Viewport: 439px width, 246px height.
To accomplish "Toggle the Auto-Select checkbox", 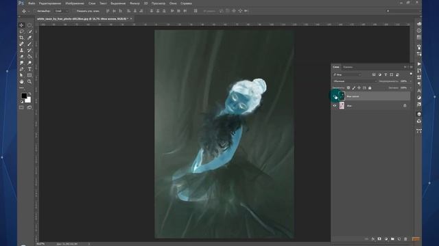I will point(35,11).
